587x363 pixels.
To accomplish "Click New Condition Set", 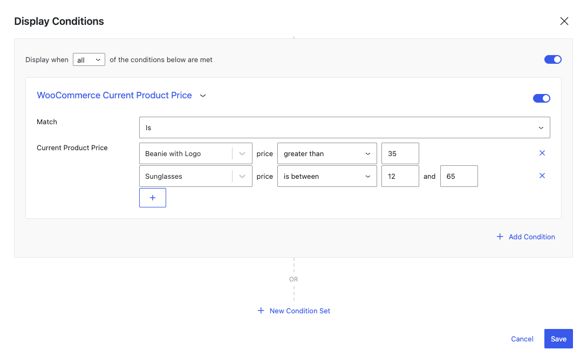I will coord(294,311).
